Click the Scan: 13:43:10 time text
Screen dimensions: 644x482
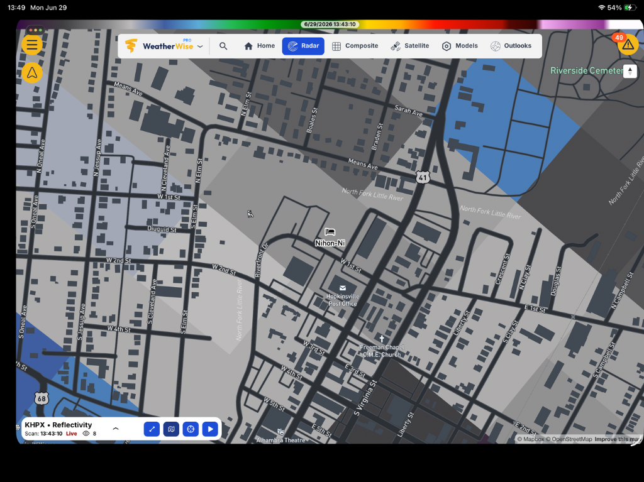pos(43,434)
